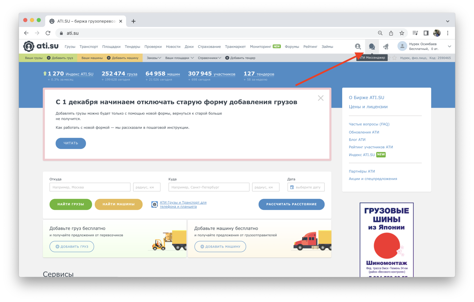
Task: Open the Цены и лицензии link
Action: pyautogui.click(x=368, y=107)
